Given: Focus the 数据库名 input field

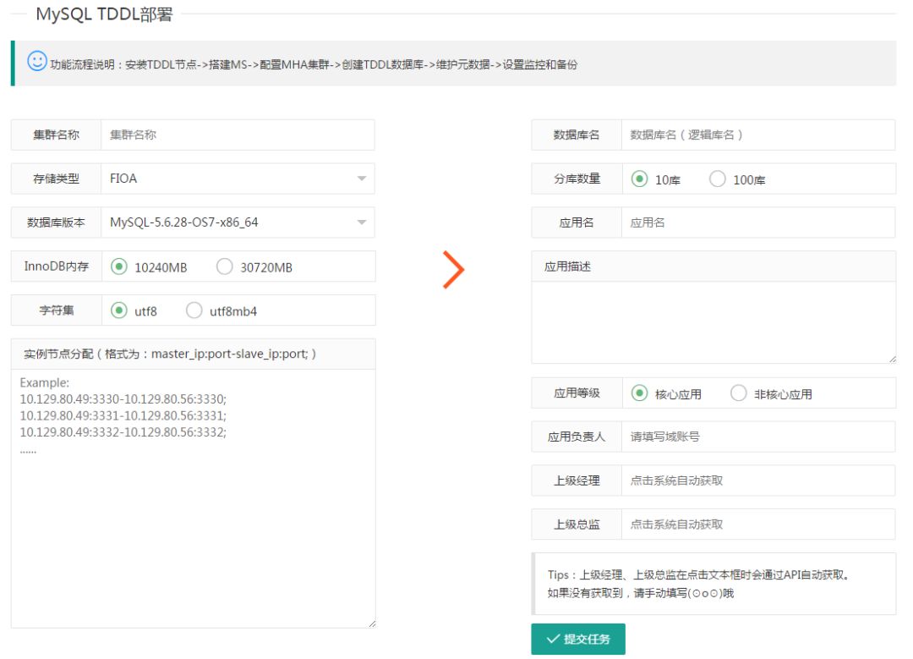Looking at the screenshot, I should (x=758, y=135).
